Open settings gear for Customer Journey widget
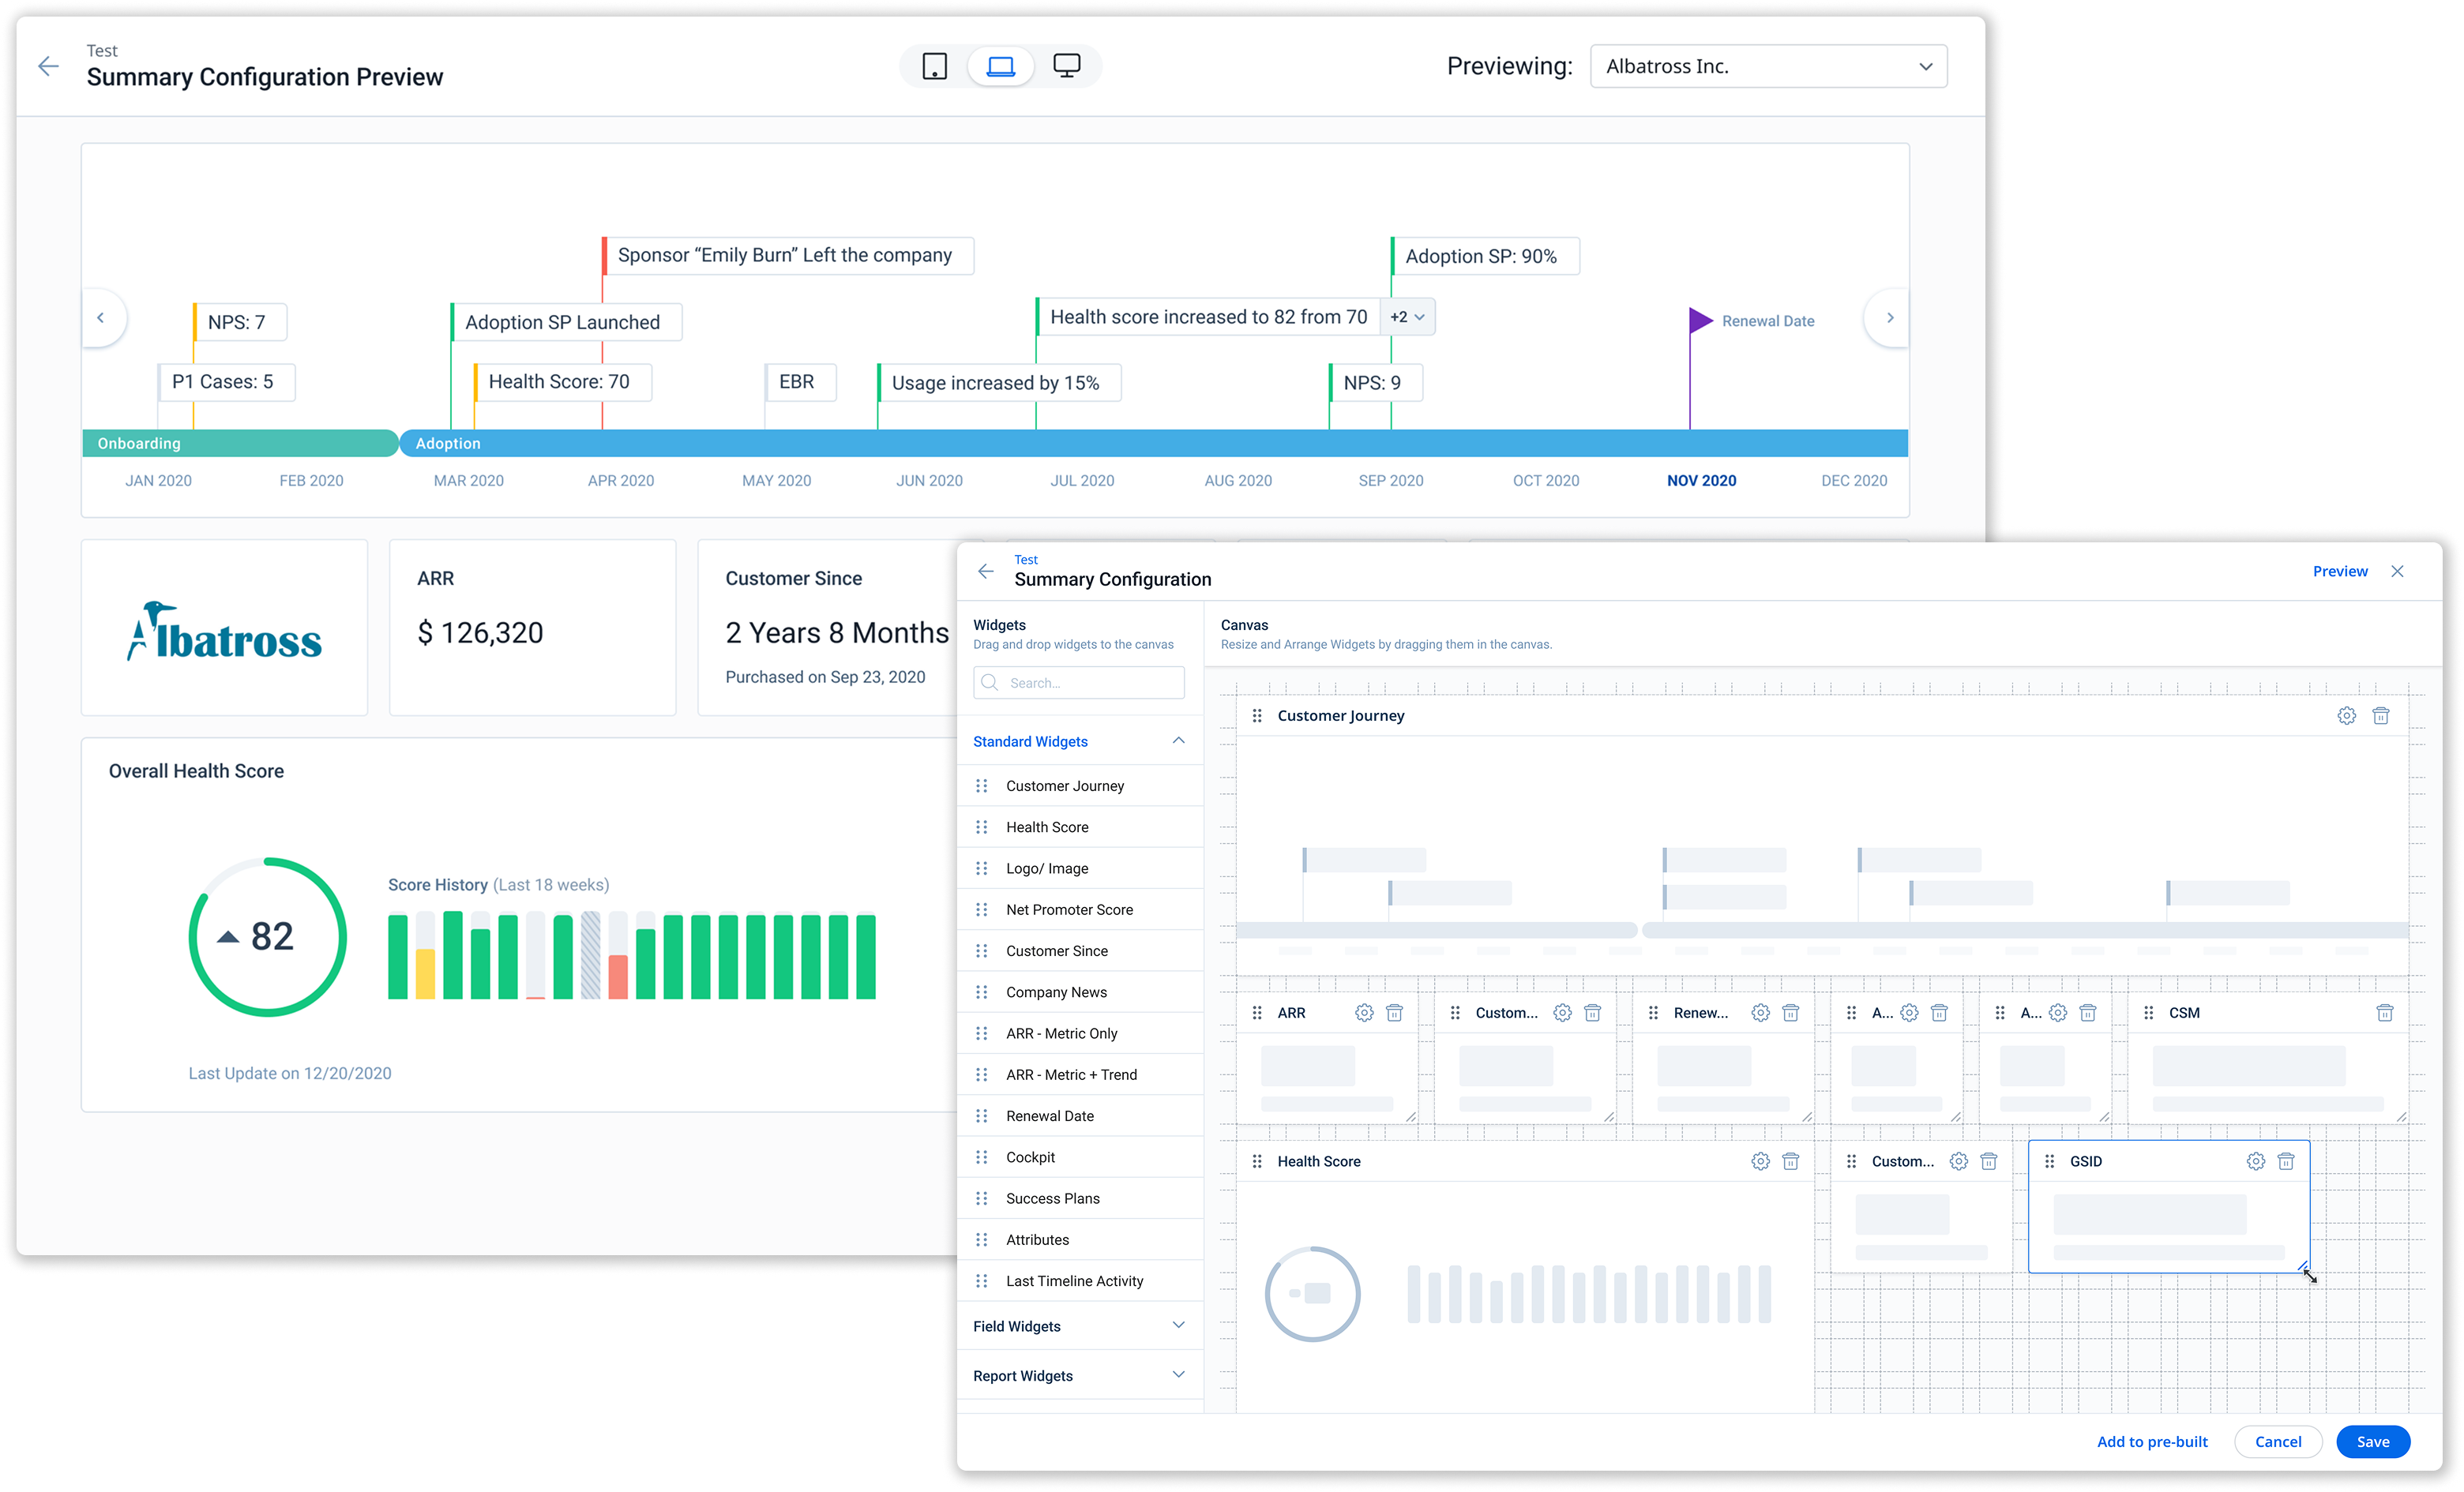This screenshot has height=1492, width=2464. pyautogui.click(x=2346, y=715)
